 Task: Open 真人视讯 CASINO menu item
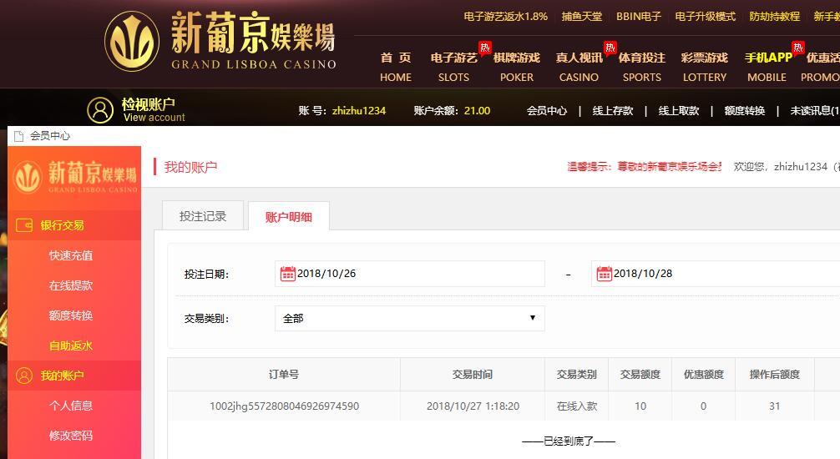[579, 67]
